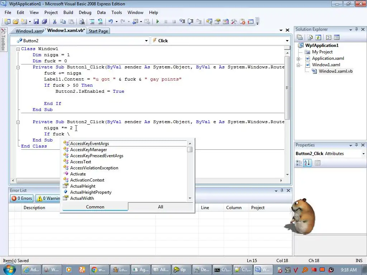Select the All tab in IntelliSense list
The height and width of the screenshot is (275, 367).
(x=161, y=207)
